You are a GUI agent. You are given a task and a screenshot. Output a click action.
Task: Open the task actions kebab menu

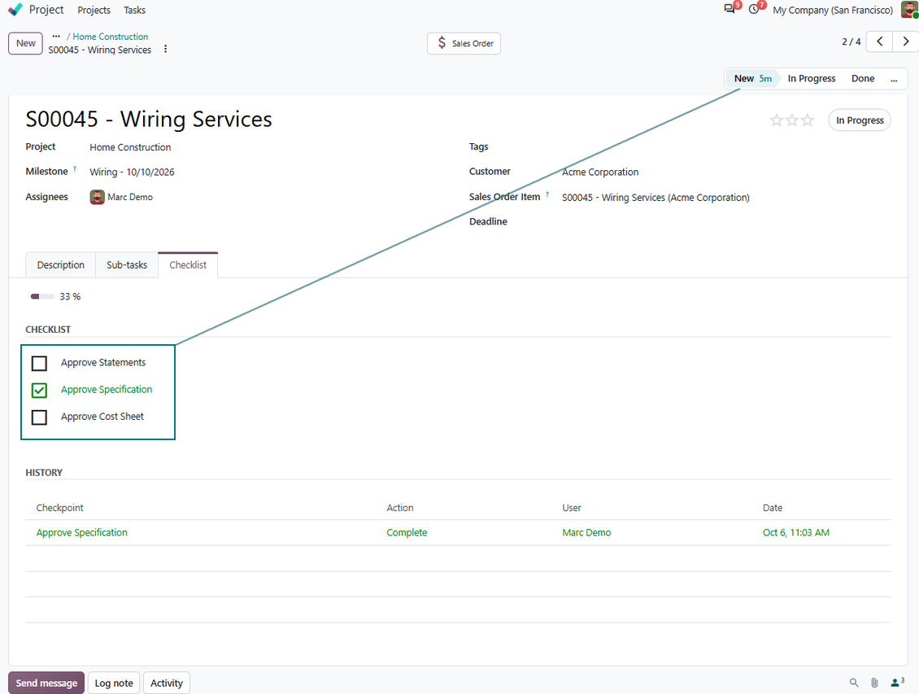165,50
